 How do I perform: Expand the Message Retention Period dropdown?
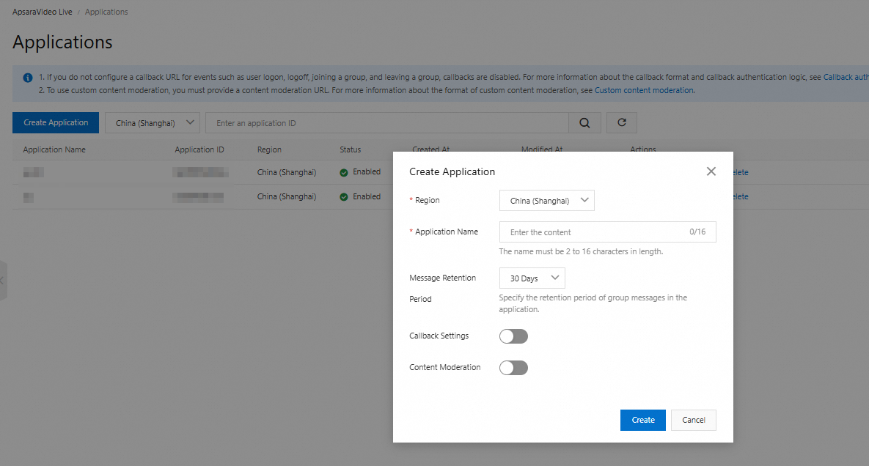532,278
